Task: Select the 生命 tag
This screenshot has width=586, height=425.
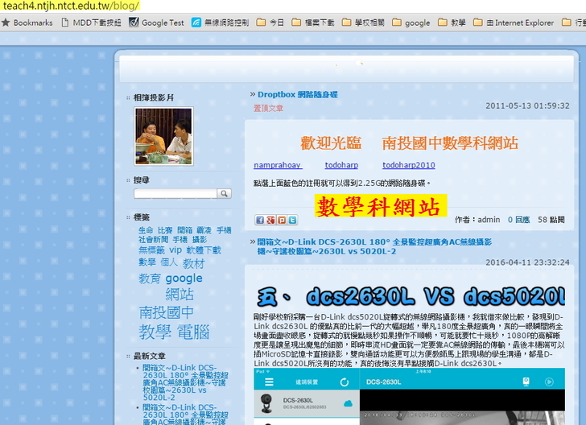Action: tap(146, 230)
